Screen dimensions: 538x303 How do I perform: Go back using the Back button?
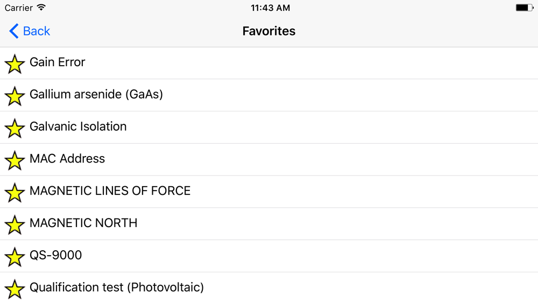[x=30, y=31]
